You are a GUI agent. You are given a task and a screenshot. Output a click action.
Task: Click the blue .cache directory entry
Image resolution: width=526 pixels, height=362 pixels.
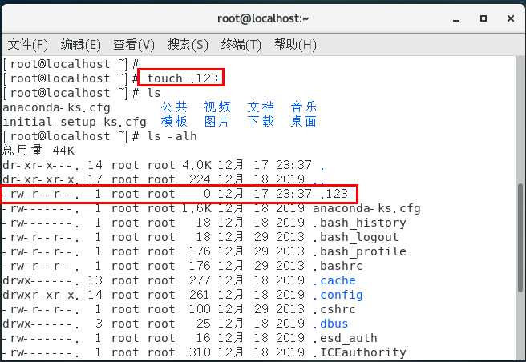334,280
